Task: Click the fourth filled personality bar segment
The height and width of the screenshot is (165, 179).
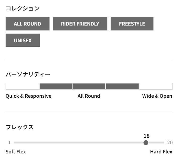Action: (123, 86)
